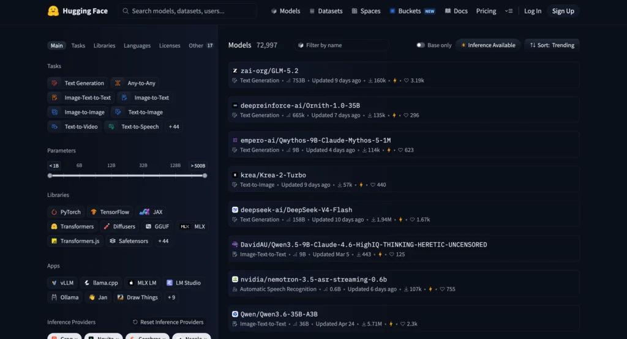Select the < 1B parameter label
Image resolution: width=627 pixels, height=339 pixels.
click(54, 165)
